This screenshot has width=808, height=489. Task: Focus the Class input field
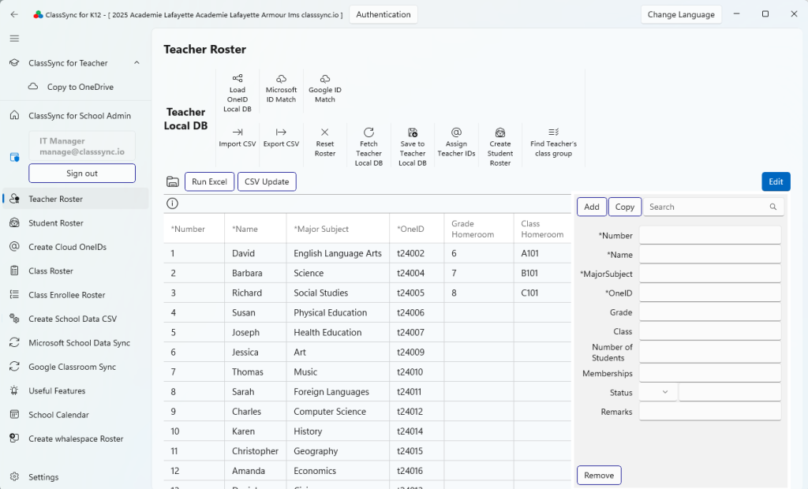tap(710, 330)
